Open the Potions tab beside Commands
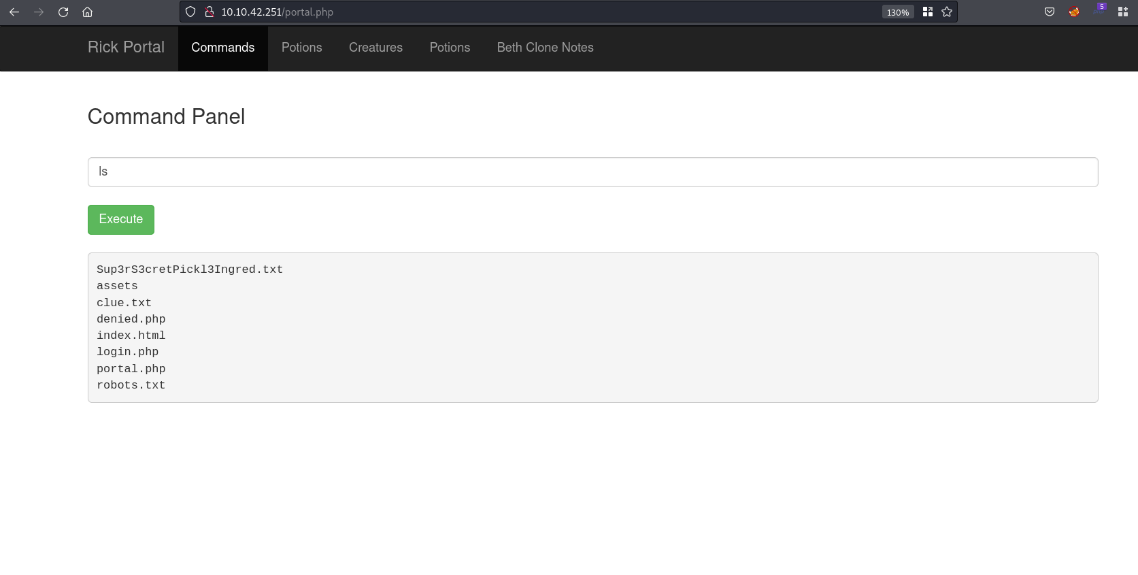This screenshot has height=575, width=1138. click(302, 48)
